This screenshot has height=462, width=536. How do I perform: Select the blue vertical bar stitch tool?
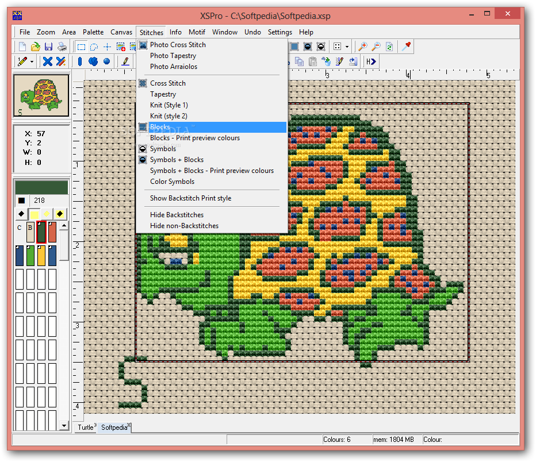tap(80, 61)
